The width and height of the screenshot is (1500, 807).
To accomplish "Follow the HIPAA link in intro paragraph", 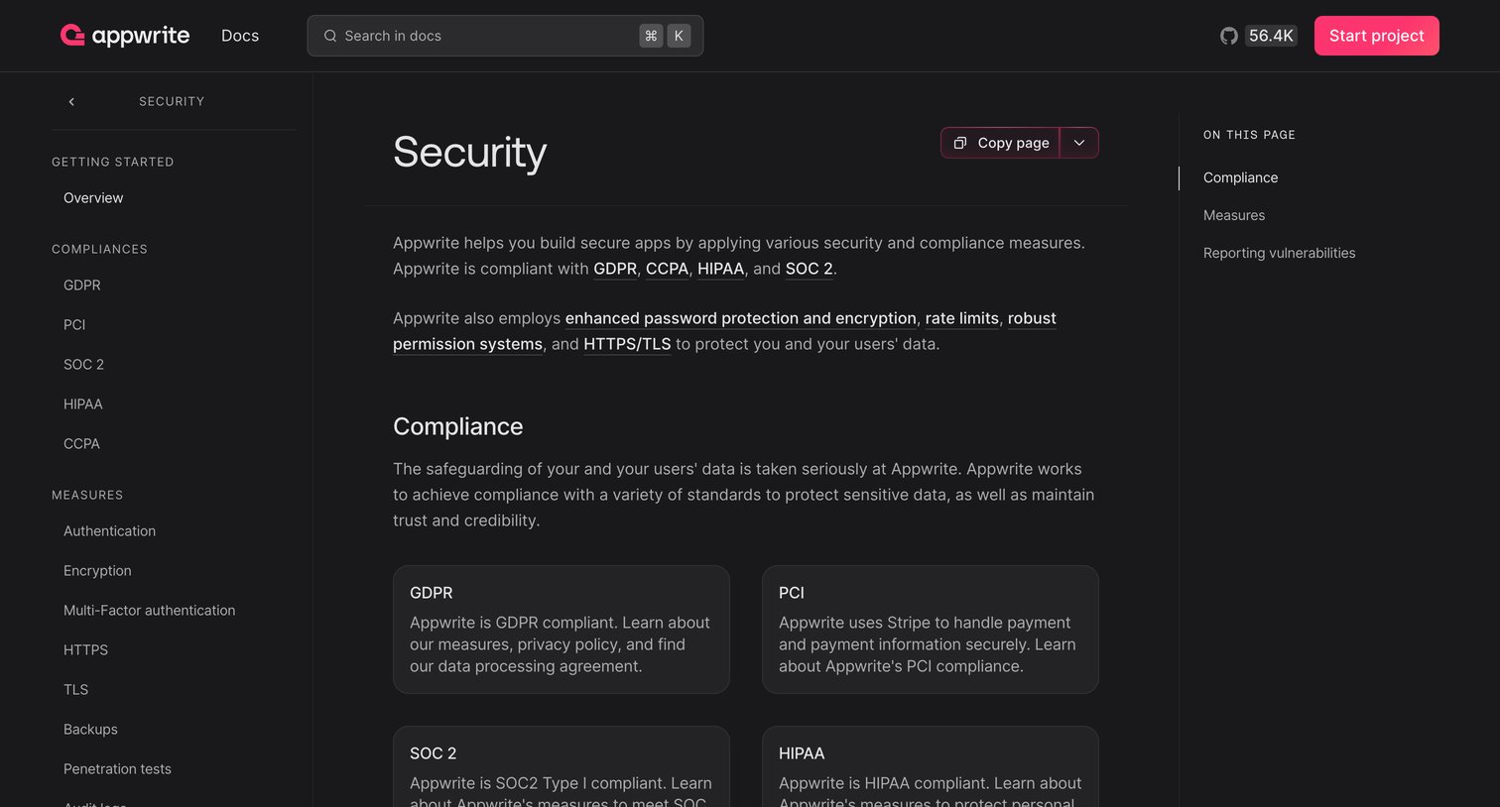I will click(720, 269).
